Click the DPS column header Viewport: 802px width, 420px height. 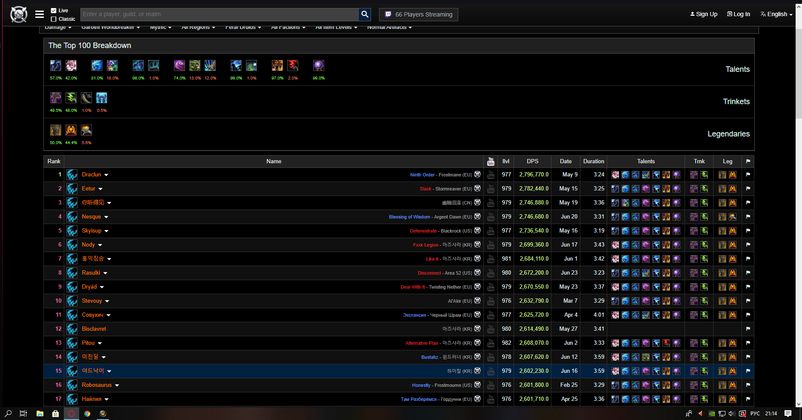[532, 162]
